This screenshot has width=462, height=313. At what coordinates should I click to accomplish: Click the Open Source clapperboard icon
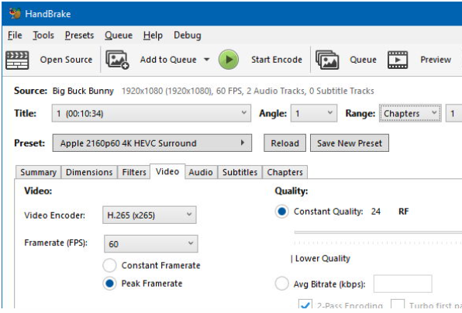[17, 60]
